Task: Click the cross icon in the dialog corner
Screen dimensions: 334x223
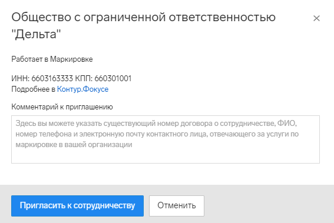Action: pyautogui.click(x=316, y=18)
